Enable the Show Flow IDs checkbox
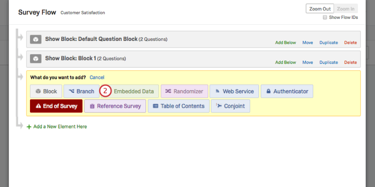Image resolution: width=375 pixels, height=187 pixels. click(x=325, y=18)
